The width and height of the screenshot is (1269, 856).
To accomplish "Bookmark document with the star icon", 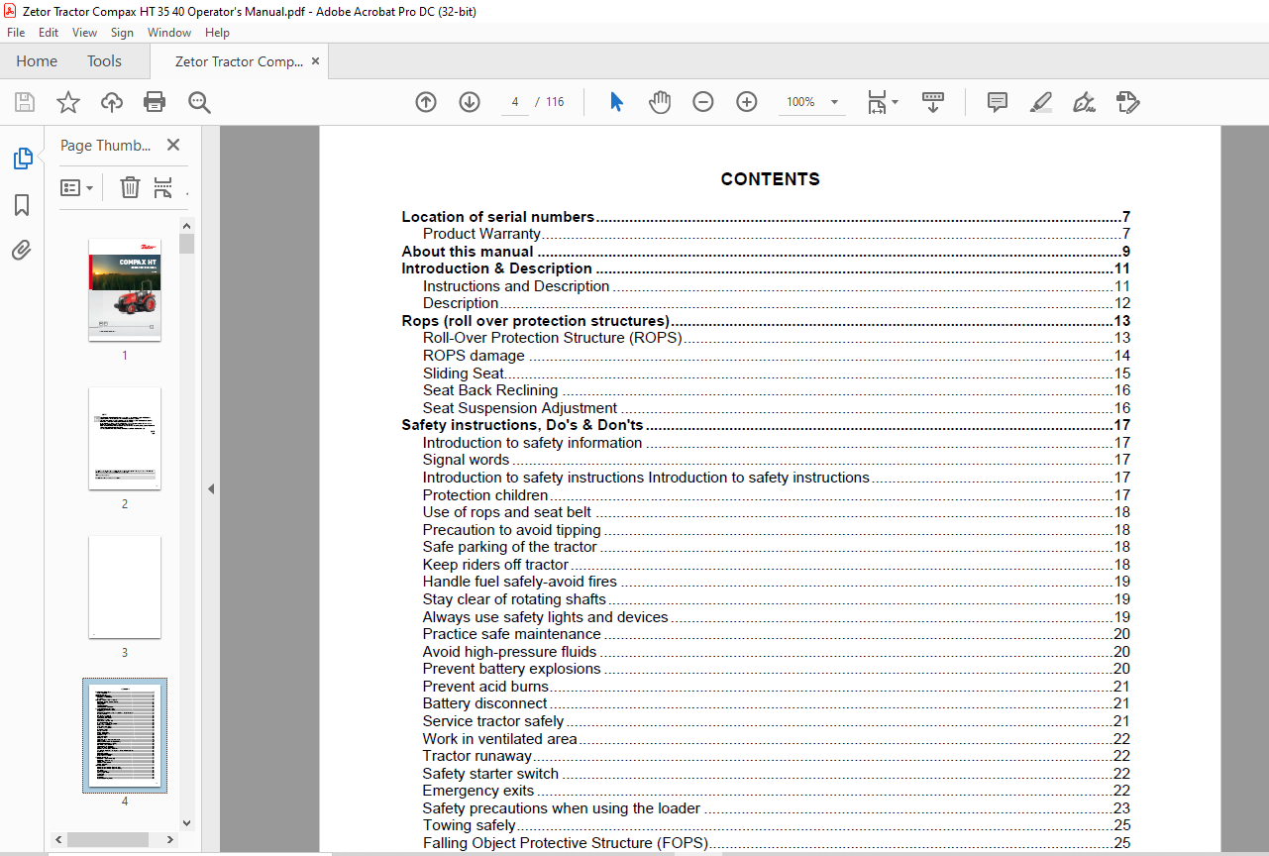I will [x=67, y=102].
